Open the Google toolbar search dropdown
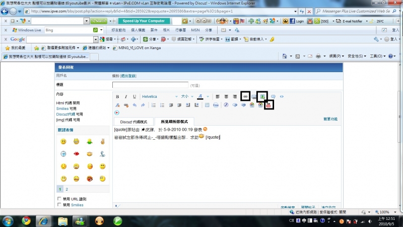This screenshot has width=403, height=227. point(95,39)
